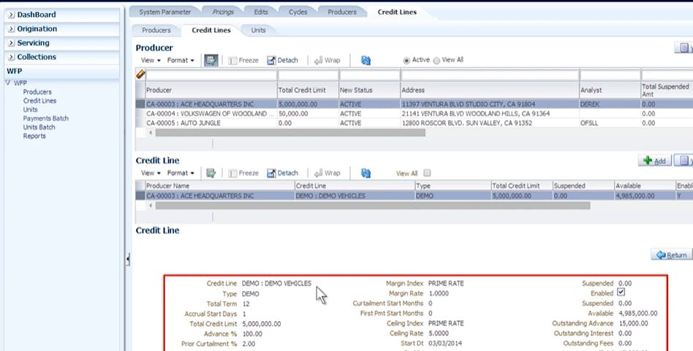Select the Active radio button

pos(406,60)
